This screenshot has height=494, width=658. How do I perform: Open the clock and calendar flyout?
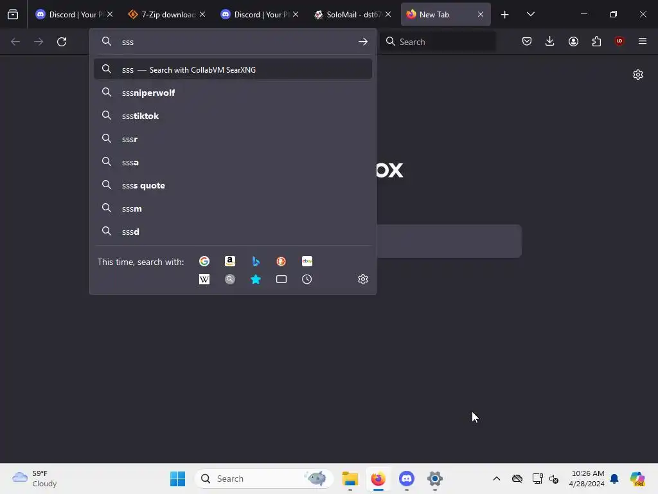(x=586, y=479)
